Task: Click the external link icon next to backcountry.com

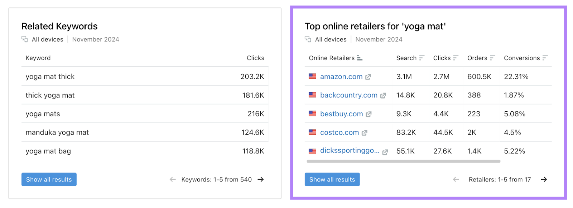Action: (x=383, y=95)
